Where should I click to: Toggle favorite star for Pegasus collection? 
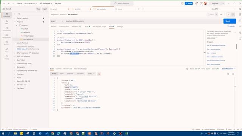[43, 22]
